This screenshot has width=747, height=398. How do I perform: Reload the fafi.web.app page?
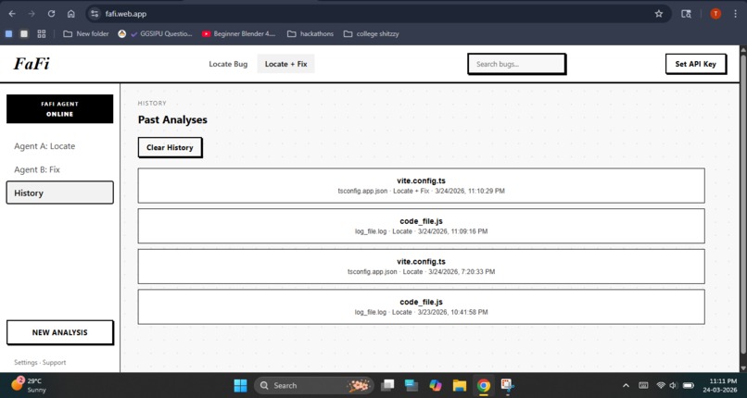pos(52,14)
